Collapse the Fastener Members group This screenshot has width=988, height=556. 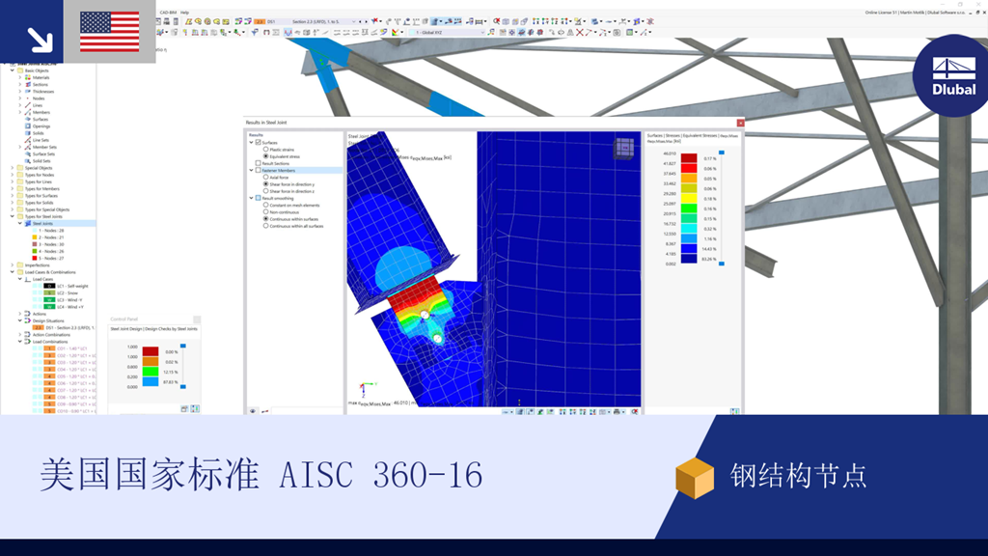pyautogui.click(x=252, y=170)
